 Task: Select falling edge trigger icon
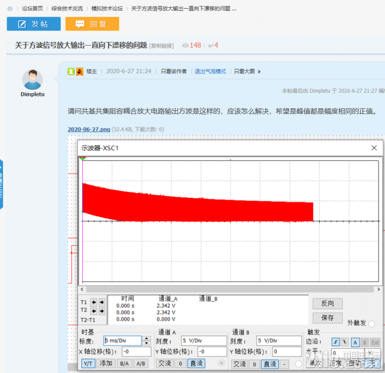(345, 342)
